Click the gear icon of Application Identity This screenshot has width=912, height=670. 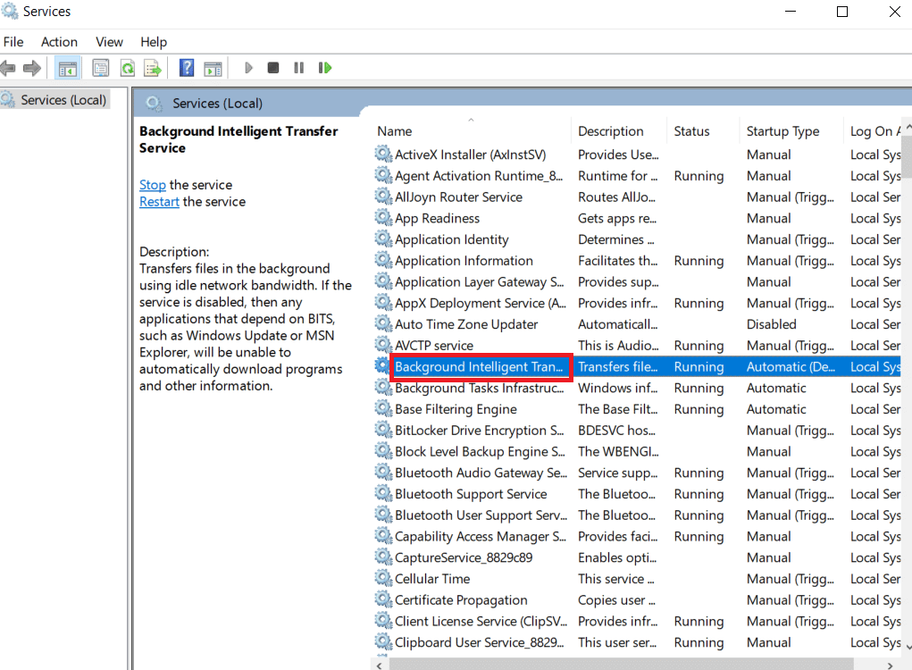382,239
